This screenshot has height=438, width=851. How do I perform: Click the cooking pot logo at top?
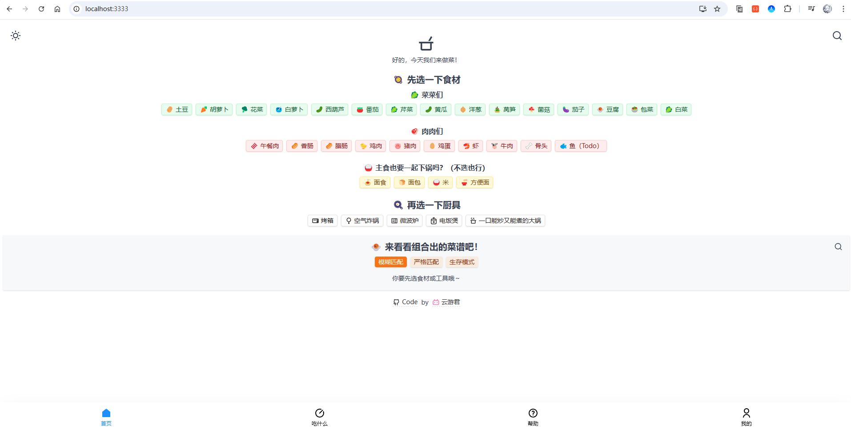tap(425, 44)
